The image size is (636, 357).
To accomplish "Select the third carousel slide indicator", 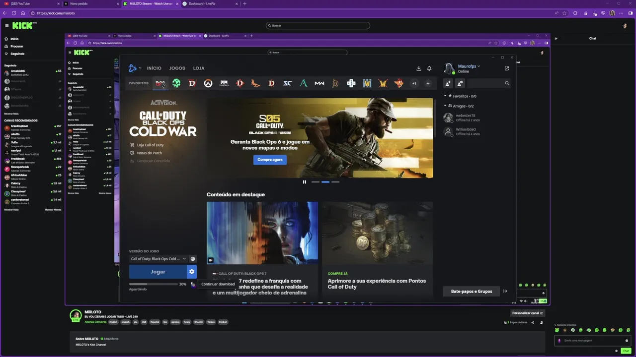I will tap(335, 182).
